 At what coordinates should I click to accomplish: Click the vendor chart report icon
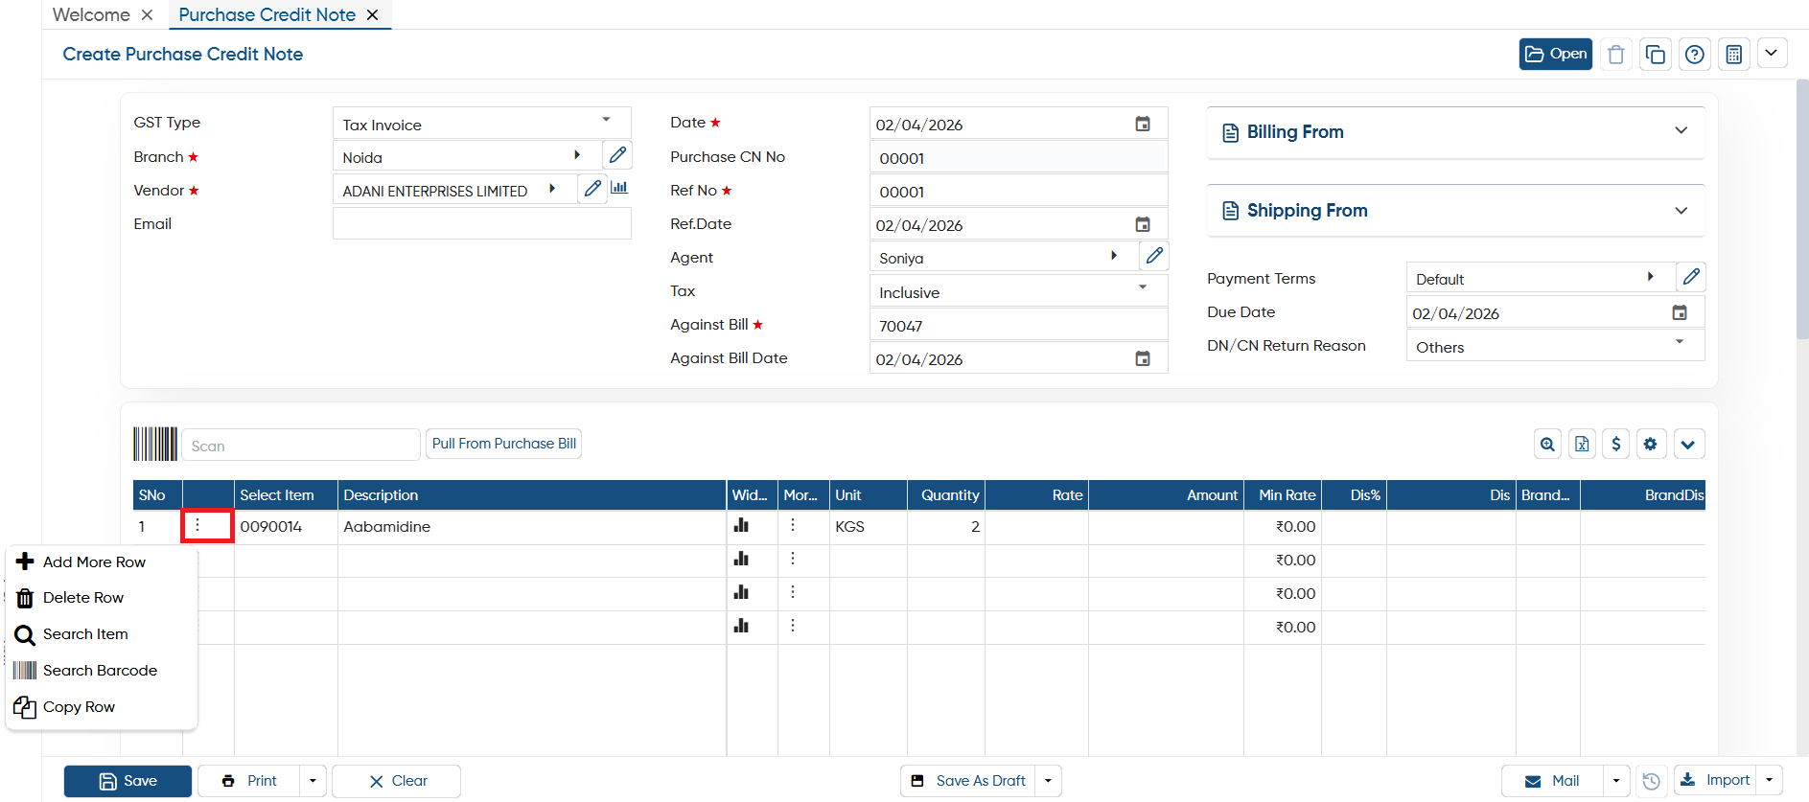[x=619, y=188]
